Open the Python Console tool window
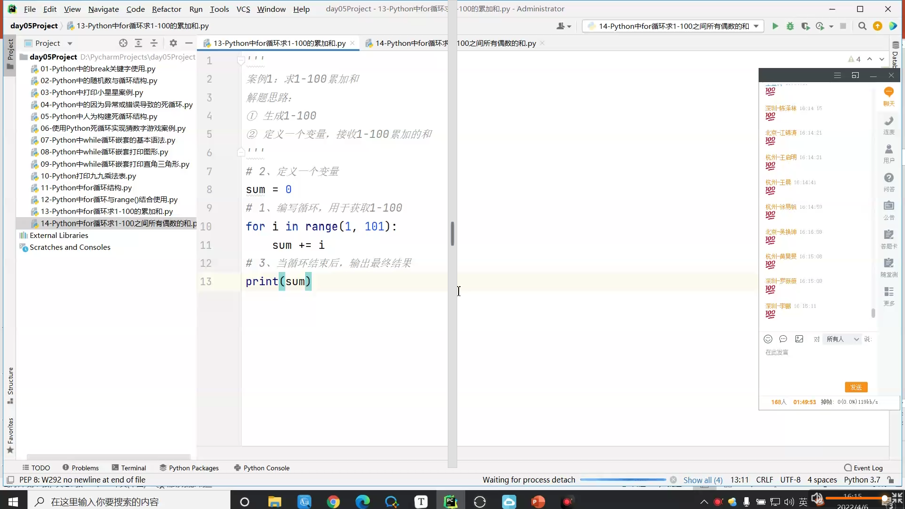 tap(262, 468)
